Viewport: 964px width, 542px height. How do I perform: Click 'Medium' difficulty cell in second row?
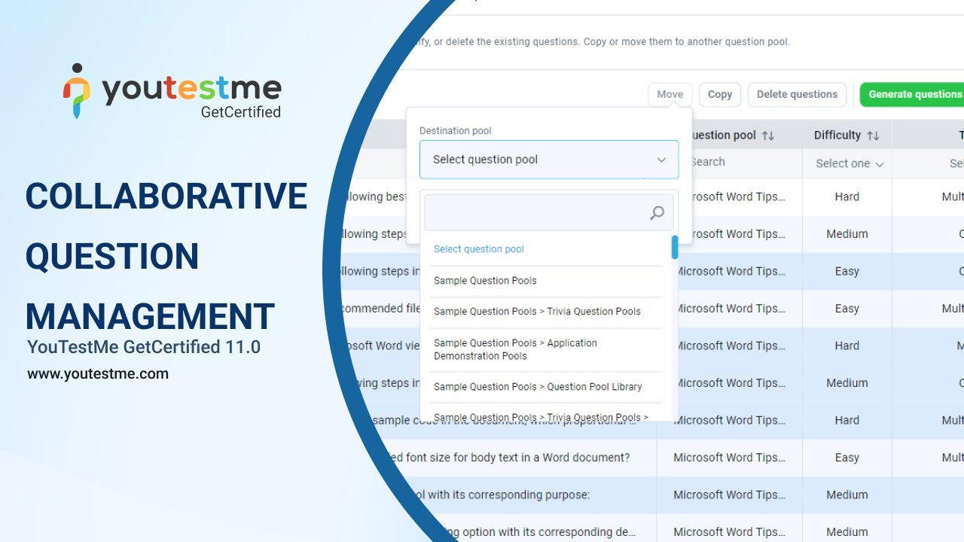click(847, 234)
